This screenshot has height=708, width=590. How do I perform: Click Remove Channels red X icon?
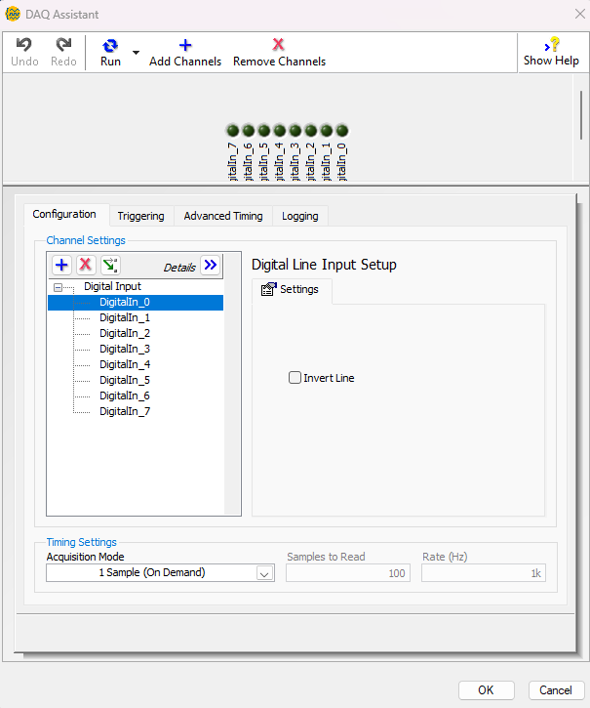point(279,45)
